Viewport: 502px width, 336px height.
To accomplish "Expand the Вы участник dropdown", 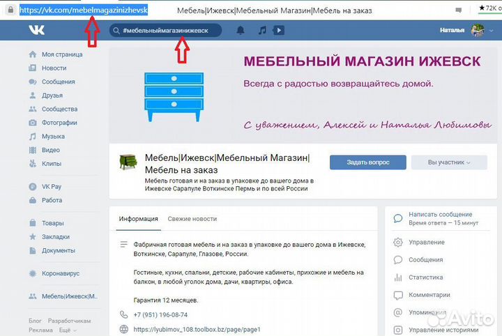I will [x=449, y=162].
